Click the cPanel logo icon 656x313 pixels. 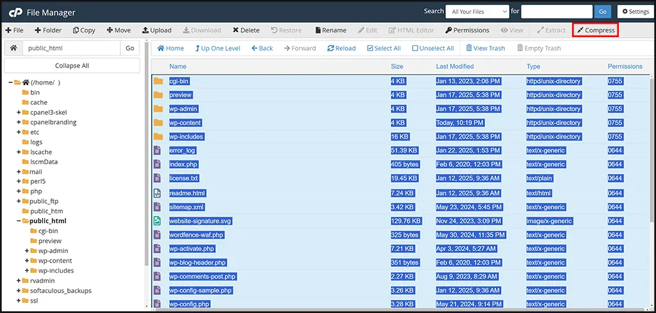15,12
